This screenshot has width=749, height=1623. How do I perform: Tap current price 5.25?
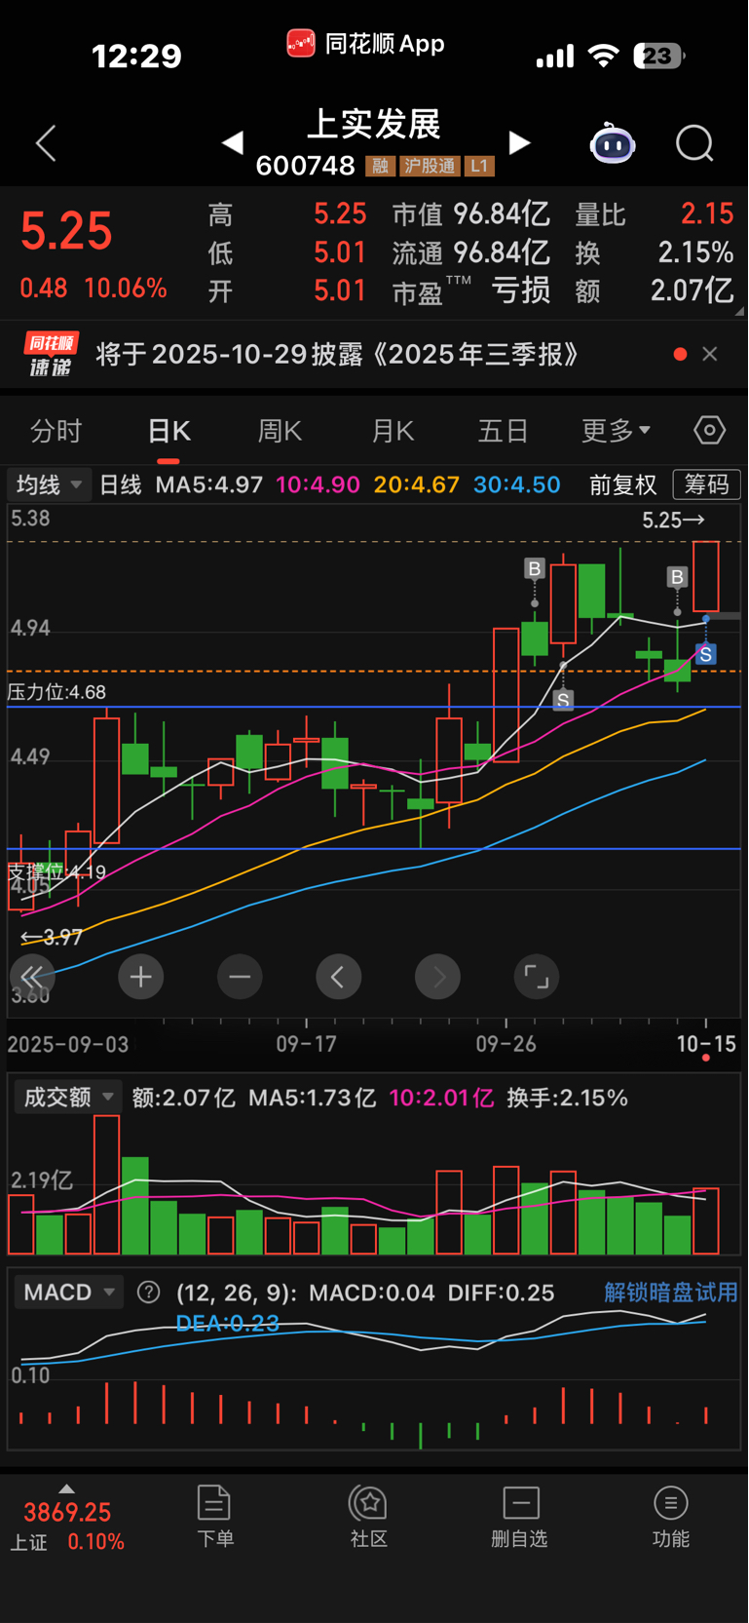[66, 232]
